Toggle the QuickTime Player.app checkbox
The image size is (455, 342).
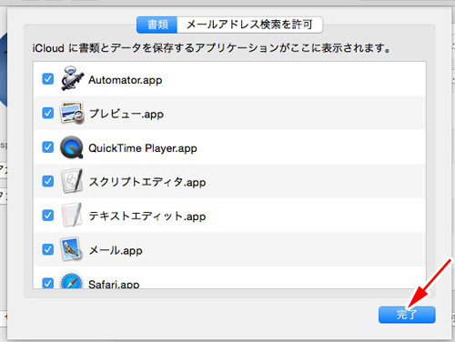(x=48, y=147)
